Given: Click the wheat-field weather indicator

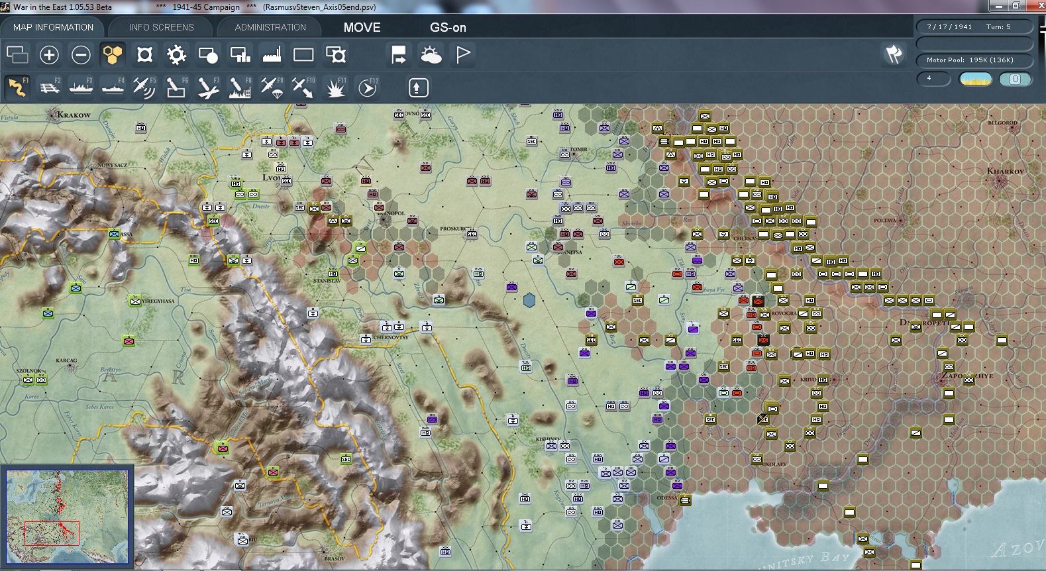Looking at the screenshot, I should (x=976, y=79).
